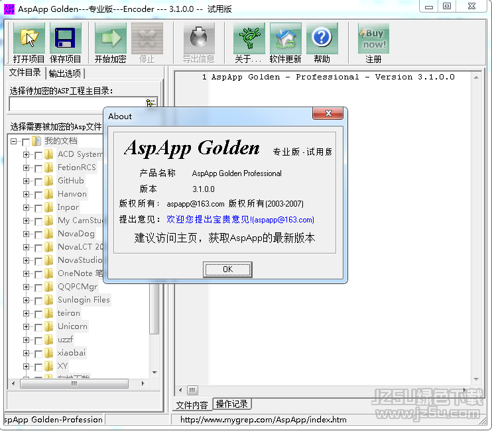Click the editor vertical scroll-up arrow
Screen dimensions: 492x431
coord(476,77)
